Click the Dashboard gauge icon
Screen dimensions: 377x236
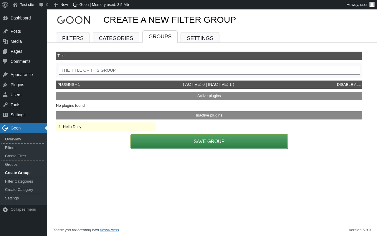pyautogui.click(x=5, y=18)
